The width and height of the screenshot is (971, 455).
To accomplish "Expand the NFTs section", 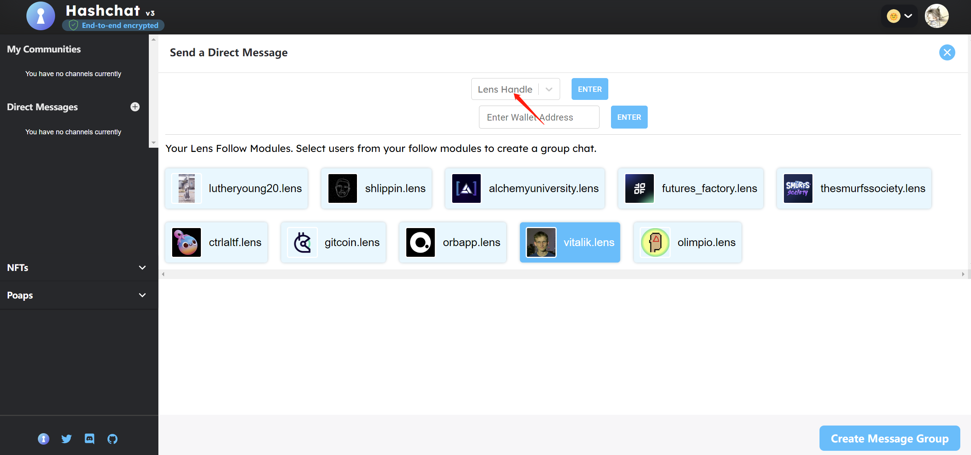I will [79, 267].
